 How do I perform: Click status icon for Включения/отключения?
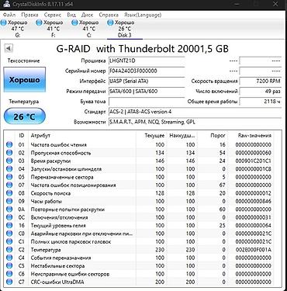pos(9,217)
